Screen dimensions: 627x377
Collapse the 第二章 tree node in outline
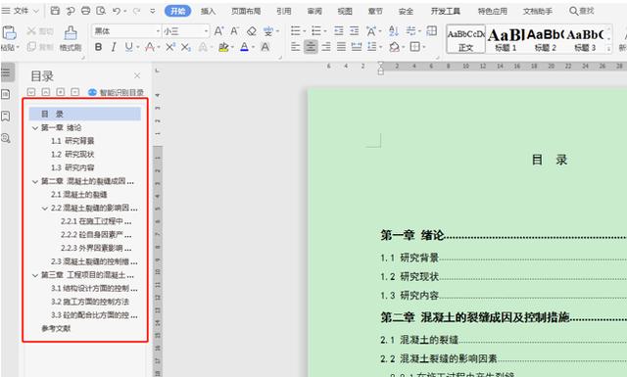pyautogui.click(x=35, y=181)
